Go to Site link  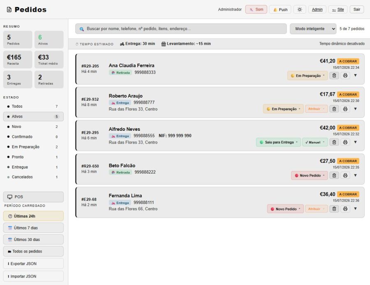[x=338, y=9]
